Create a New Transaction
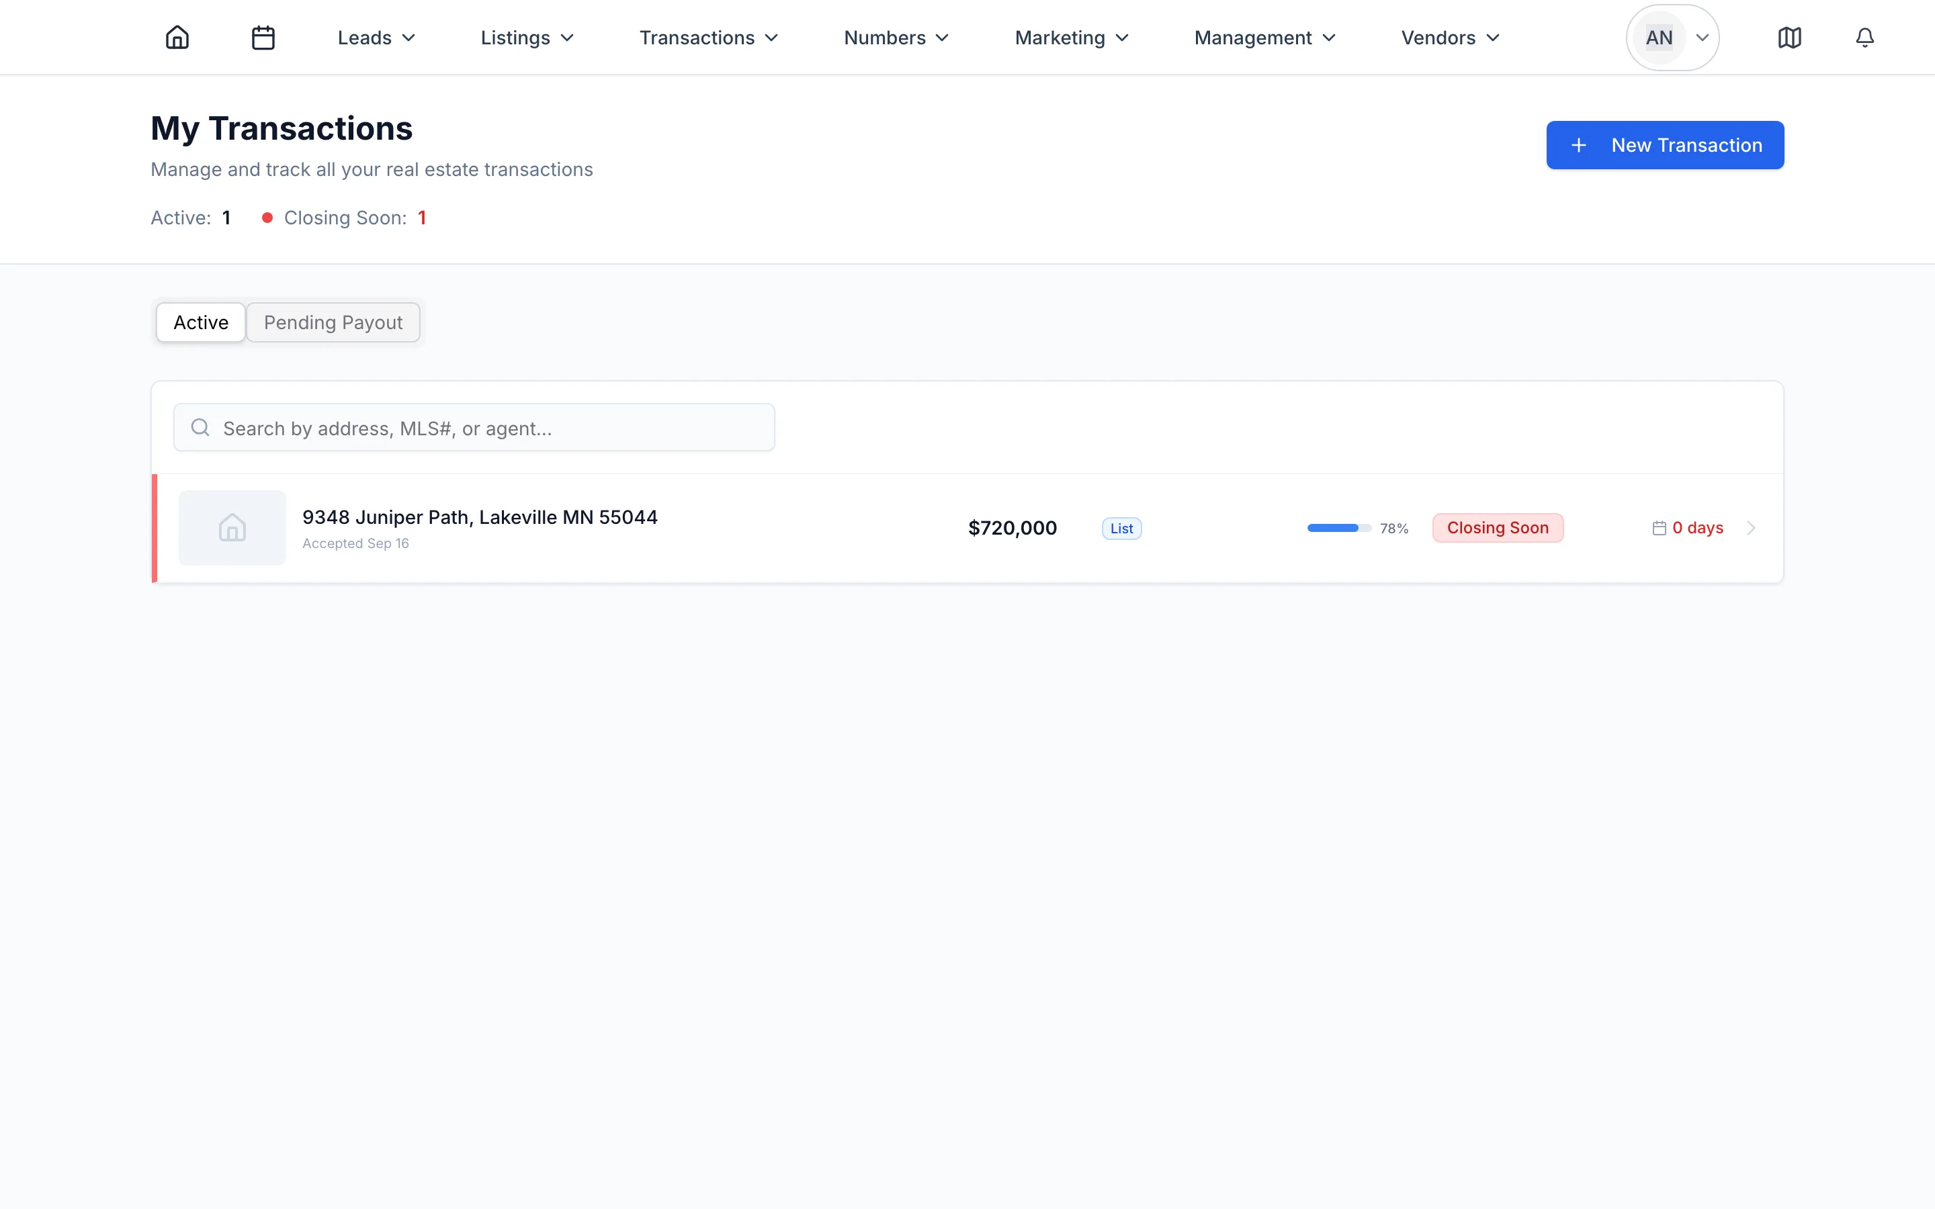Image resolution: width=1935 pixels, height=1209 pixels. 1665,146
